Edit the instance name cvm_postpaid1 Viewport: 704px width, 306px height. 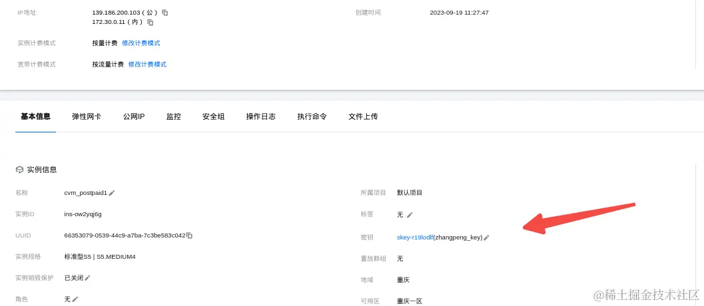[112, 193]
